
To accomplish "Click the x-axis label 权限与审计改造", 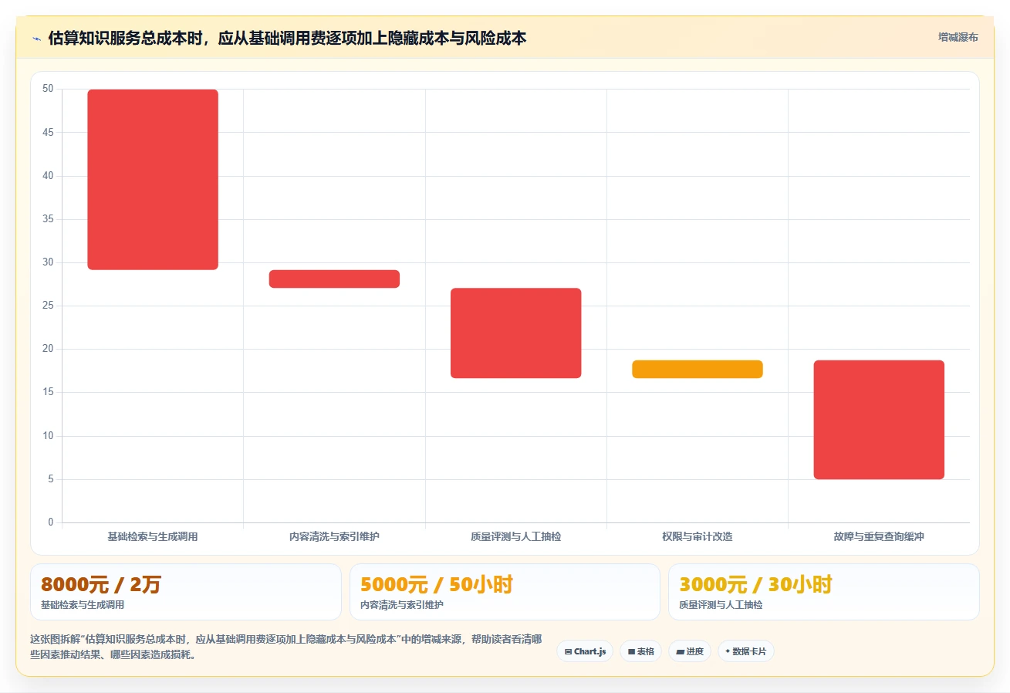I will coord(698,536).
